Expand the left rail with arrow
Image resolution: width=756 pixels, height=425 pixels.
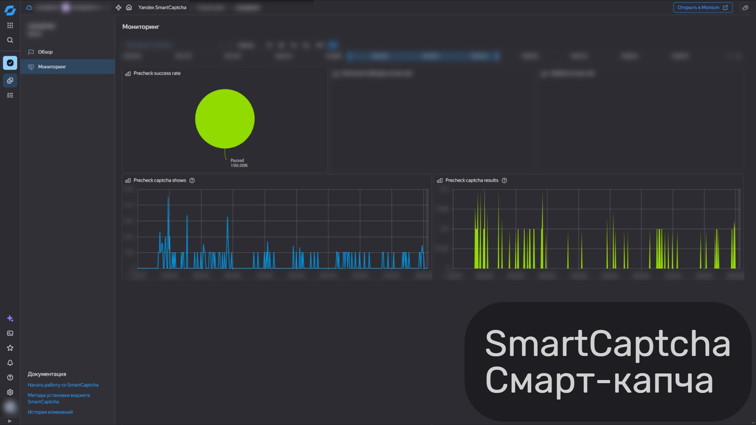pos(10,421)
